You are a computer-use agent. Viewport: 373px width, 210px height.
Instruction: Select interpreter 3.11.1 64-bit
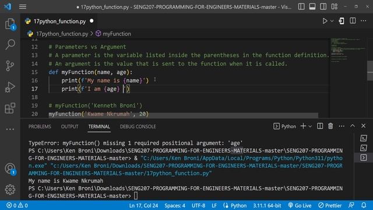[x=267, y=205]
